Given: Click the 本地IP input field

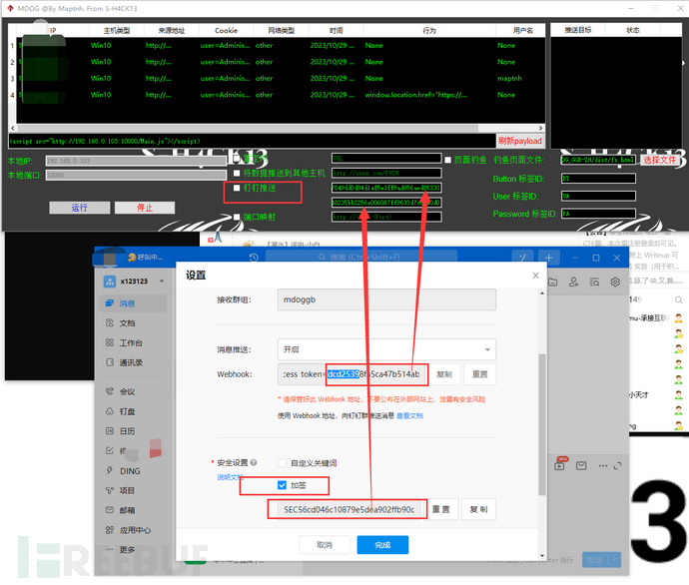Looking at the screenshot, I should pos(136,161).
